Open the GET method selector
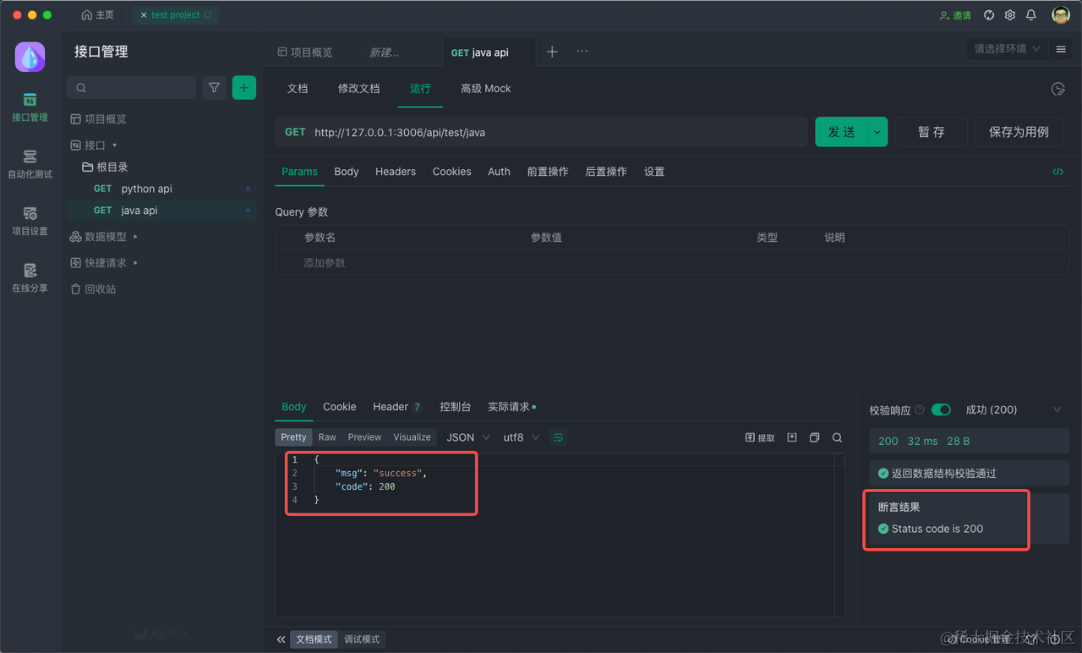Viewport: 1082px width, 653px height. (295, 132)
